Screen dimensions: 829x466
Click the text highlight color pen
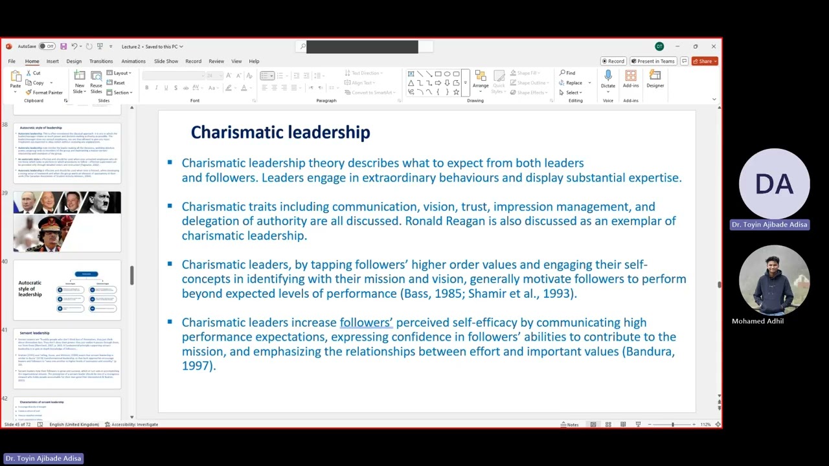tap(228, 88)
